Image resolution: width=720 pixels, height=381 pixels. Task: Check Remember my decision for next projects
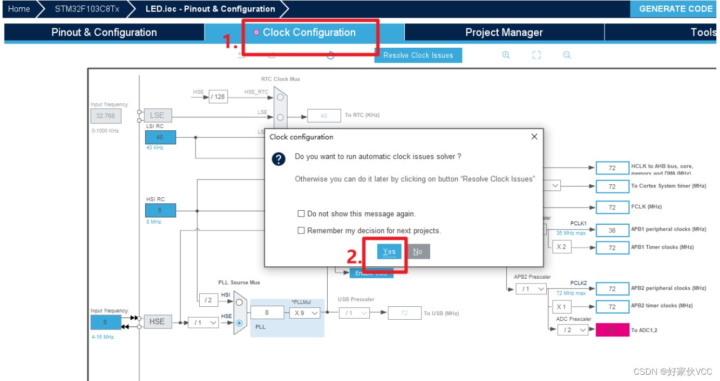click(x=301, y=230)
